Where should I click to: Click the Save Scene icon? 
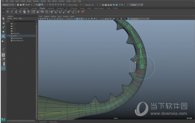[x=23, y=5]
